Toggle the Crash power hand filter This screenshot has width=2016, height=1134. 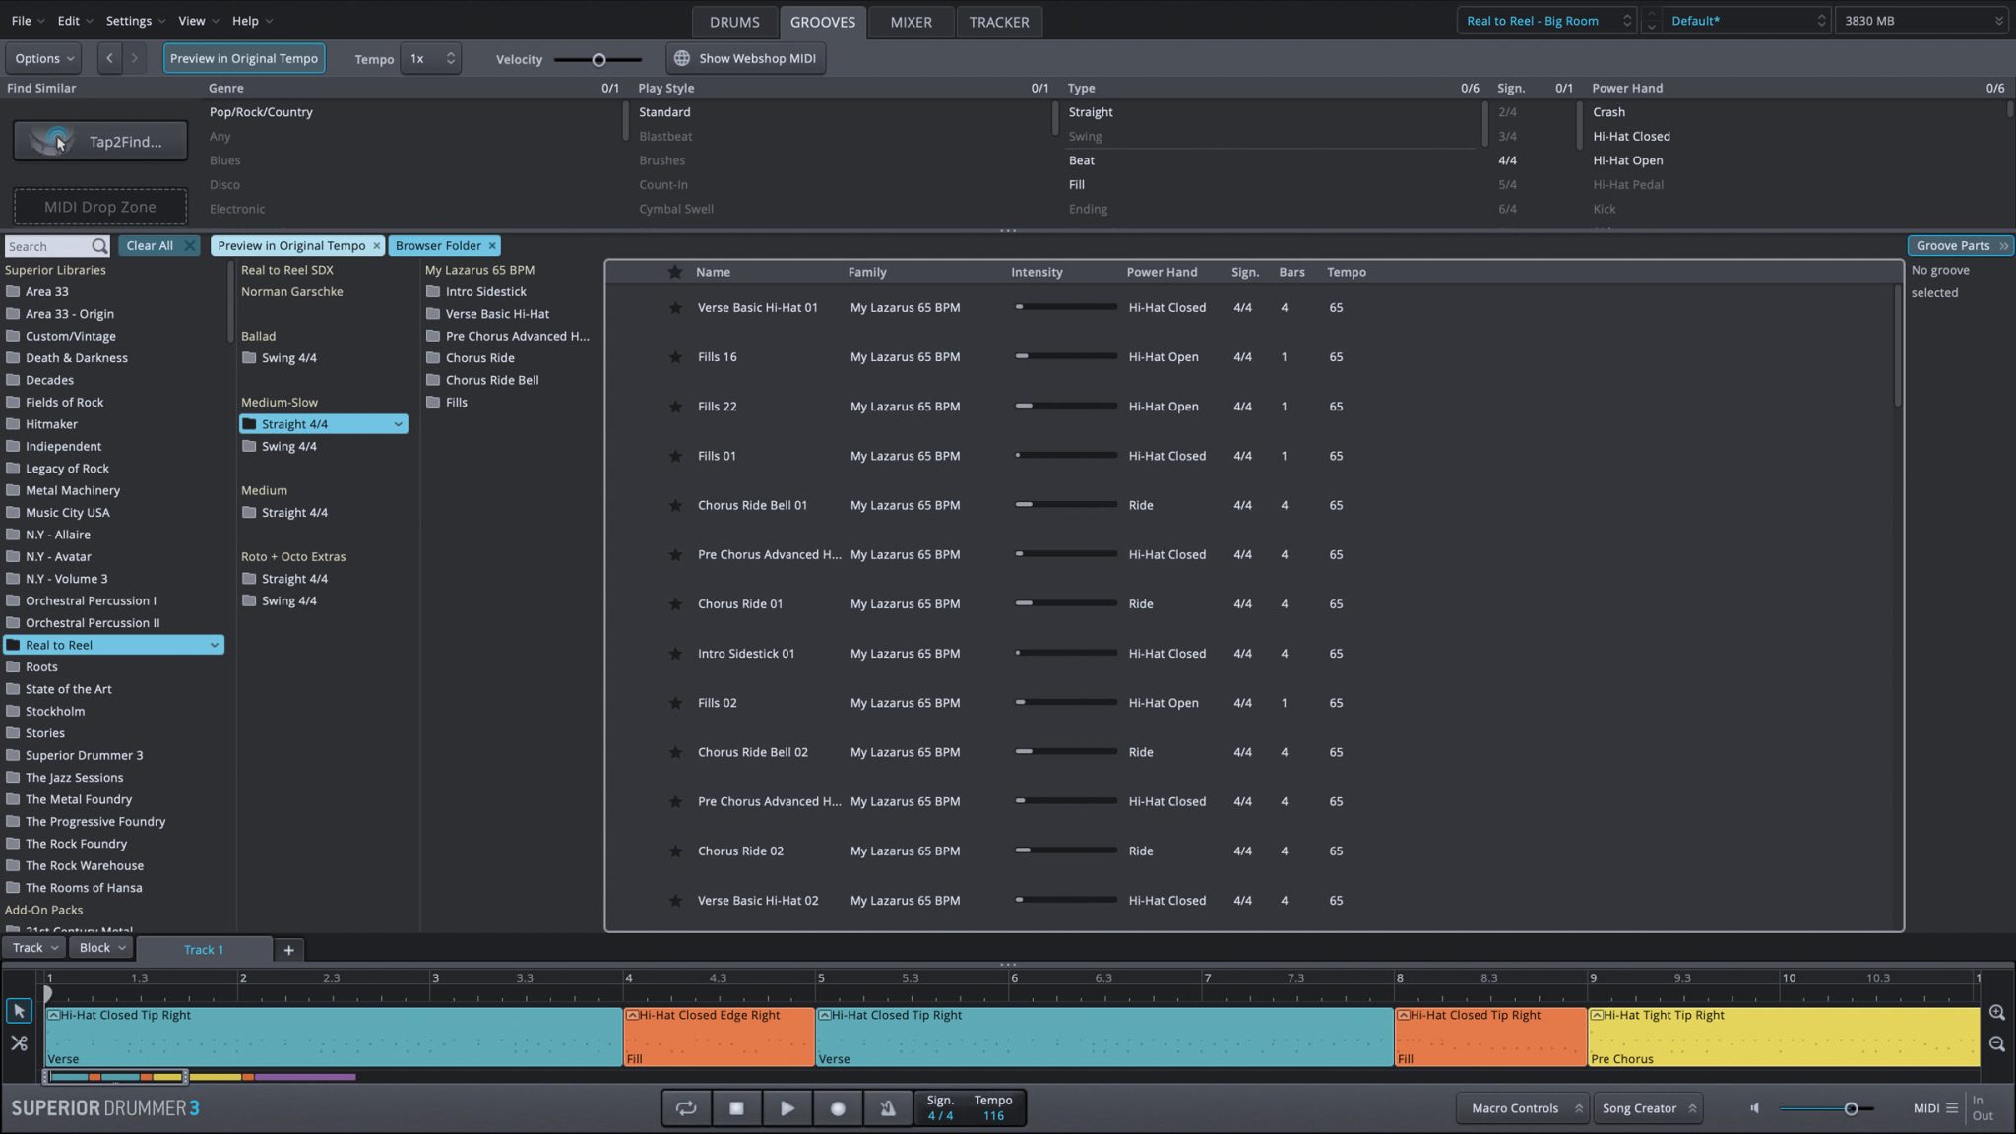click(x=1608, y=112)
